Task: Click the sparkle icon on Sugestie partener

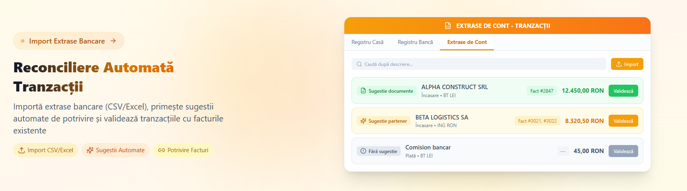Action: pos(363,121)
